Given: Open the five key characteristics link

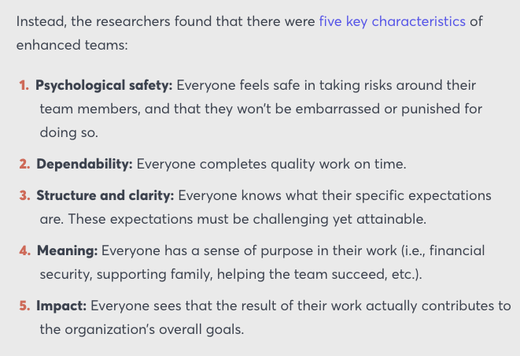Looking at the screenshot, I should click(393, 21).
